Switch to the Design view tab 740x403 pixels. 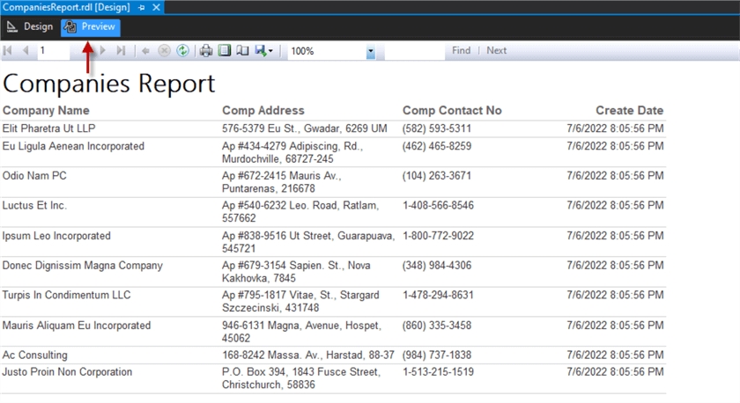coord(29,27)
